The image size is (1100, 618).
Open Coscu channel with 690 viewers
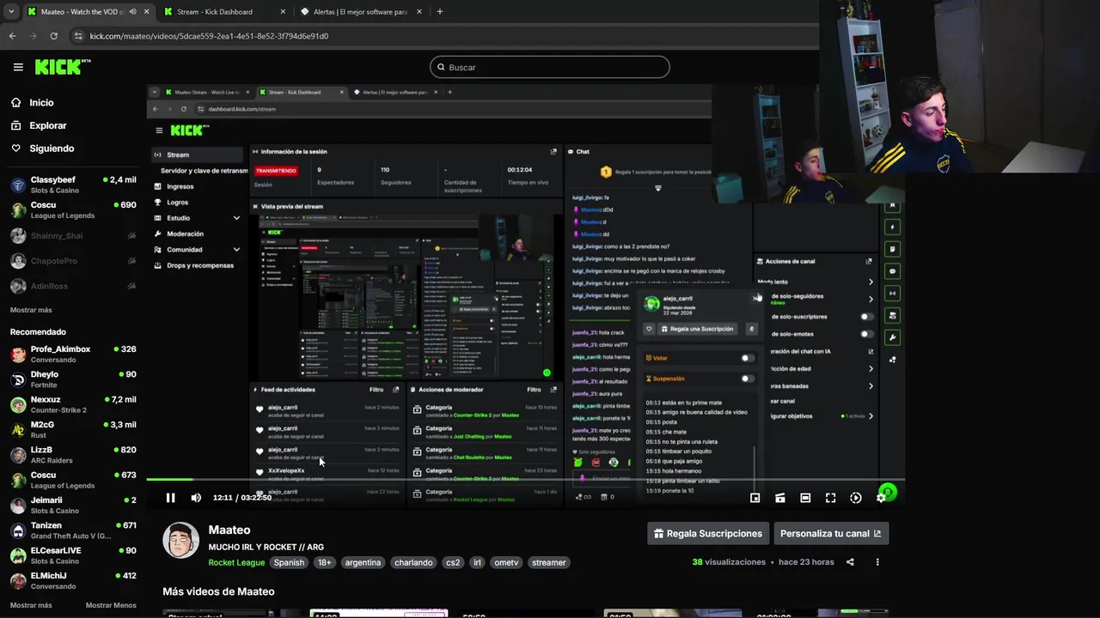click(73, 210)
